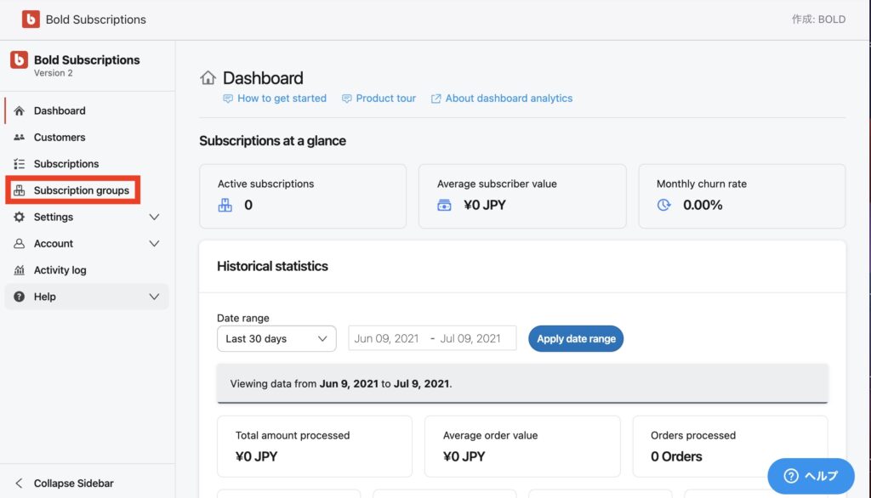Click the Activity log chart icon

tap(19, 270)
